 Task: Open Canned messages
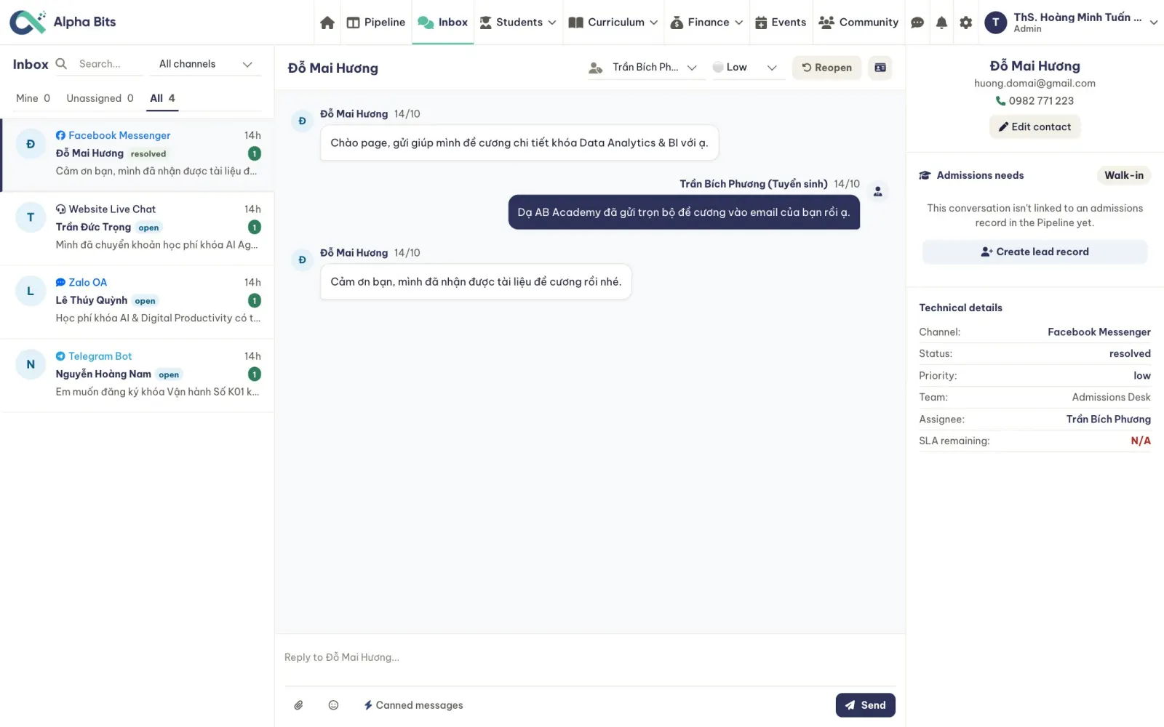point(413,705)
